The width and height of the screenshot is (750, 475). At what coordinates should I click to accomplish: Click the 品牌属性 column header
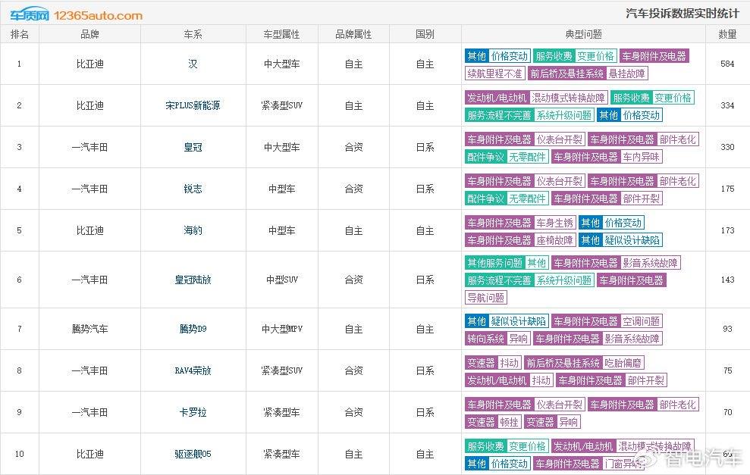[353, 34]
